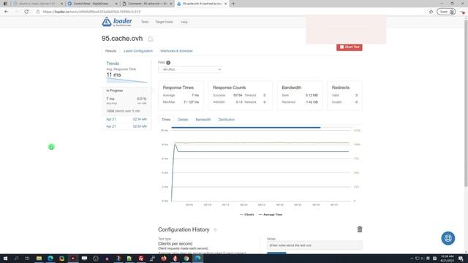Open the FileZilla icon on taskbar
The width and height of the screenshot is (468, 263).
click(141, 259)
